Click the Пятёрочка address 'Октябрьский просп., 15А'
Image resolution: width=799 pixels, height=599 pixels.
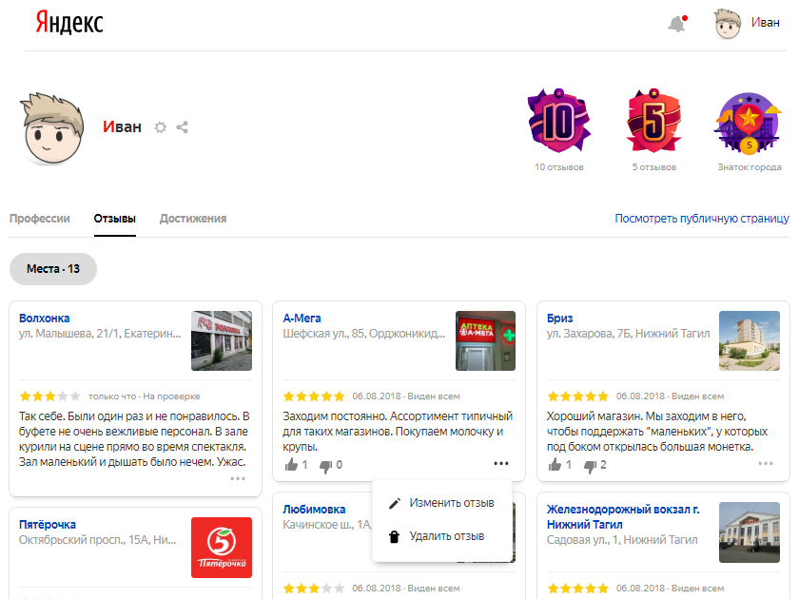pos(97,540)
